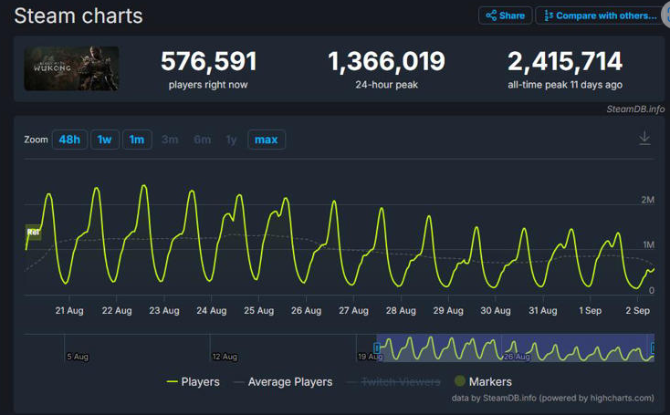The width and height of the screenshot is (670, 415).
Task: Open Compare with others dropdown
Action: point(600,16)
